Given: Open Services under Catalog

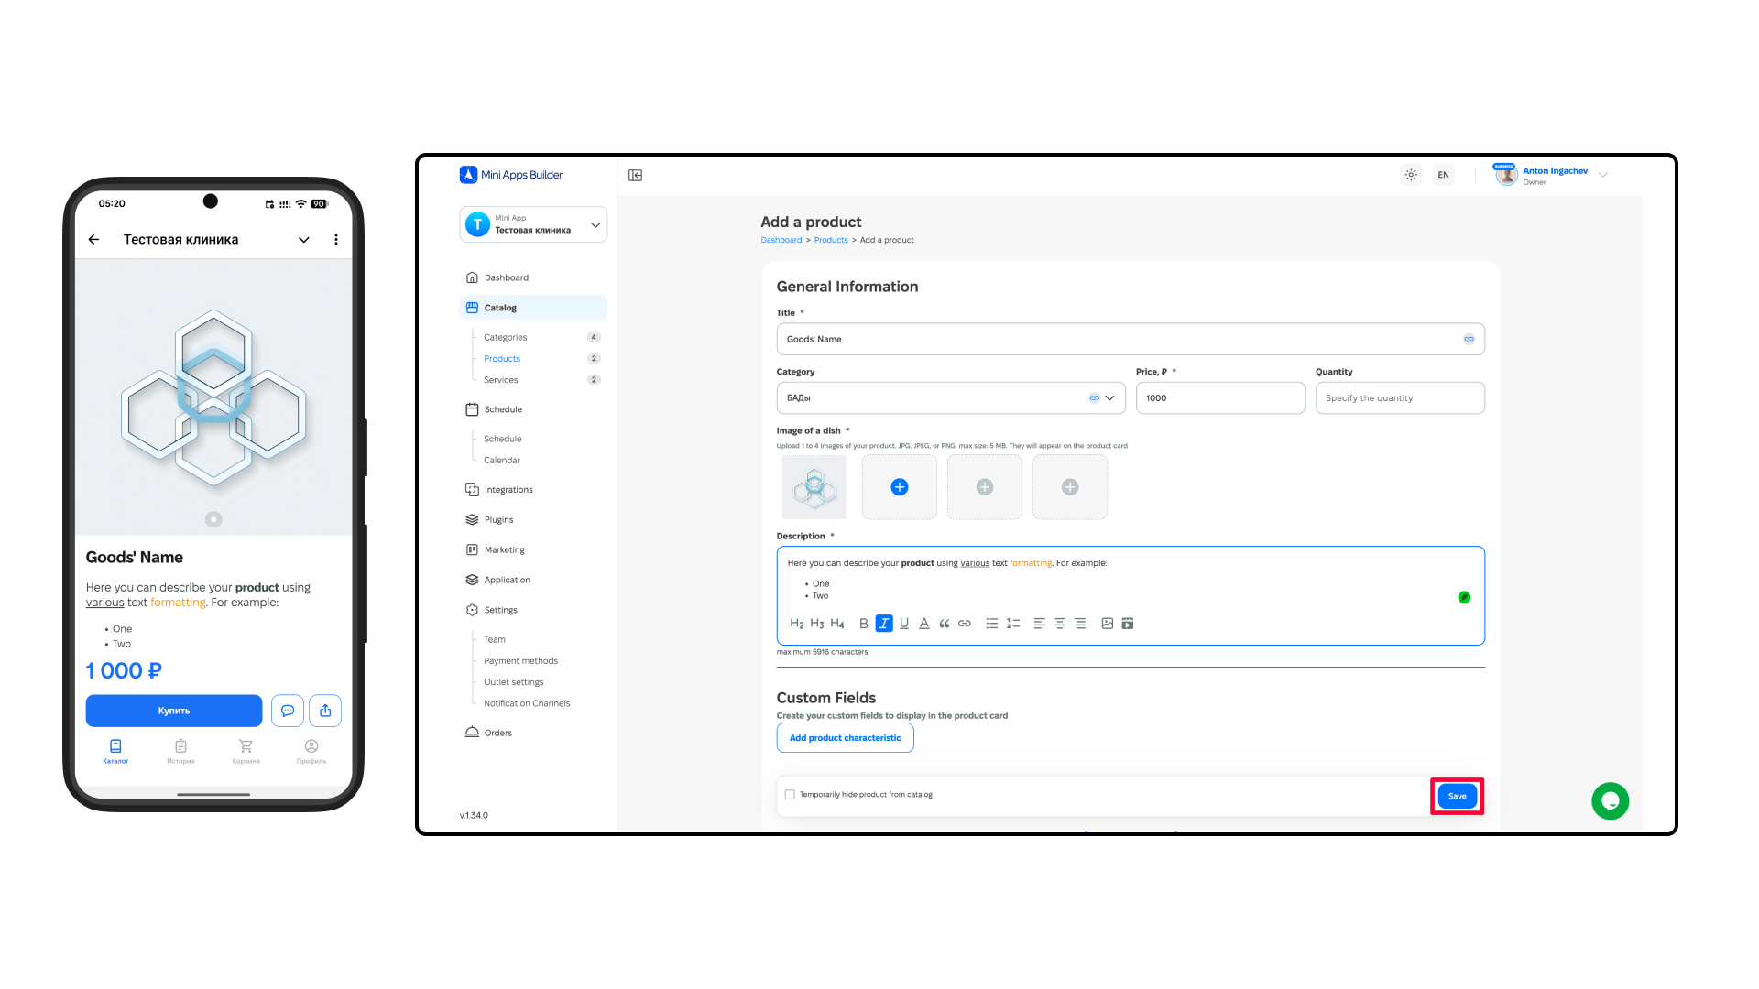Looking at the screenshot, I should coord(500,380).
